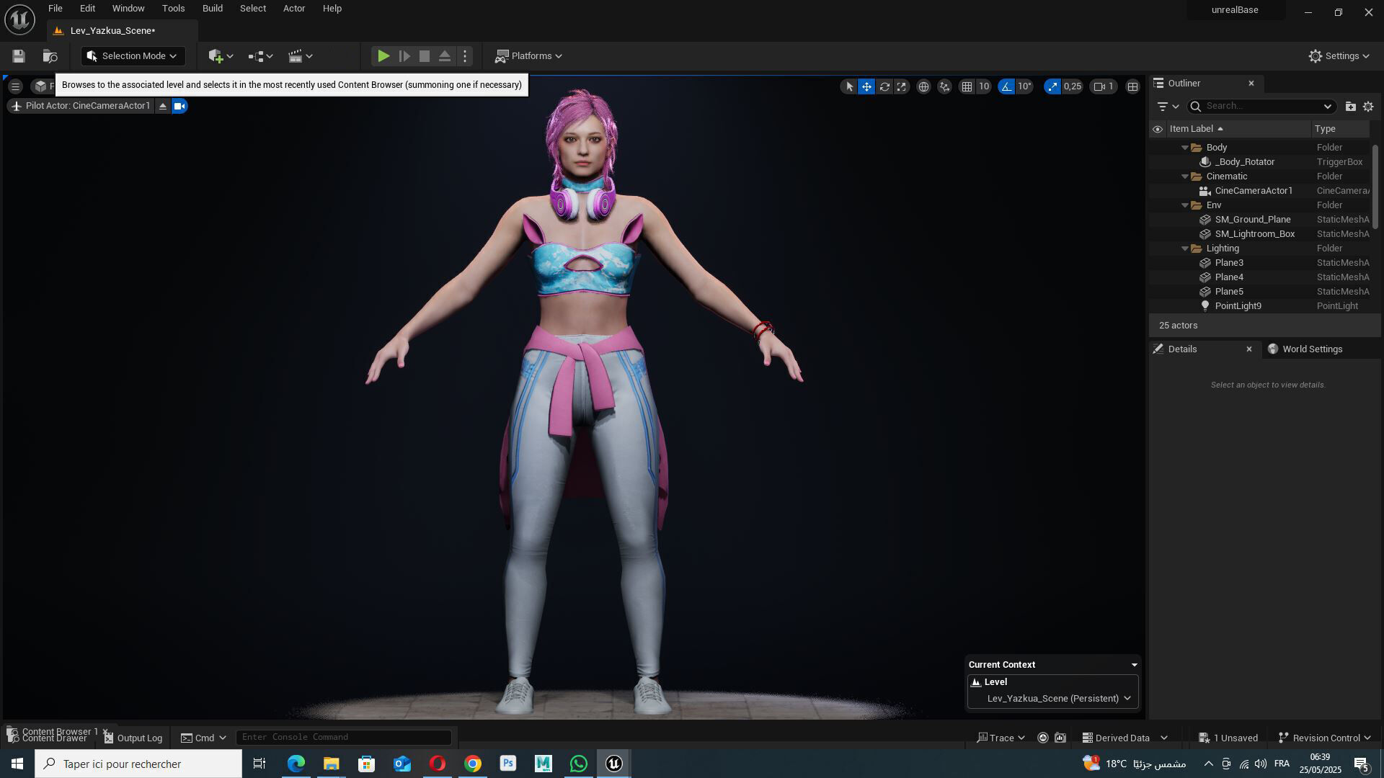Viewport: 1384px width, 778px height.
Task: Toggle grid snapping on or off
Action: tap(967, 86)
